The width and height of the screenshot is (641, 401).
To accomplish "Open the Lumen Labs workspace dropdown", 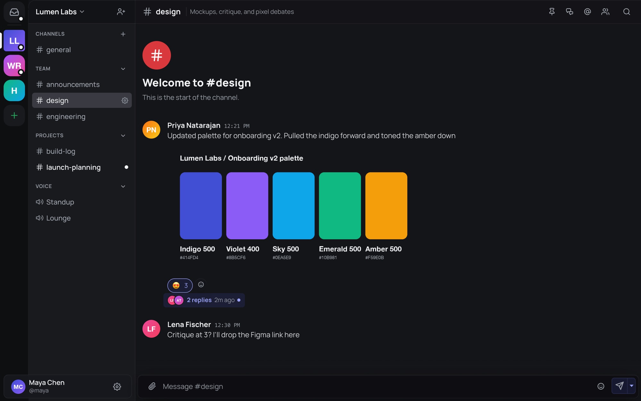I will [x=60, y=12].
